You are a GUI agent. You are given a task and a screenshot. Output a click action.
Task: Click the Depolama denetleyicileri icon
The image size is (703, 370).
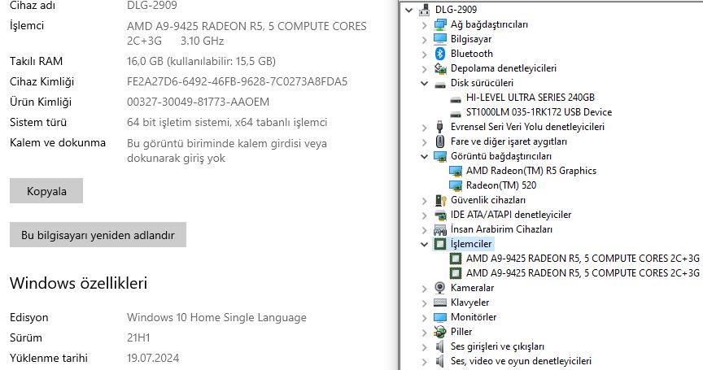(x=440, y=68)
